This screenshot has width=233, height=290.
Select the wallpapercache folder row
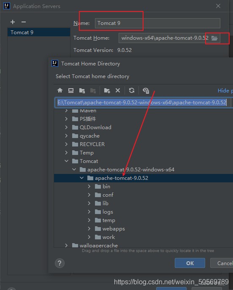coord(144,245)
